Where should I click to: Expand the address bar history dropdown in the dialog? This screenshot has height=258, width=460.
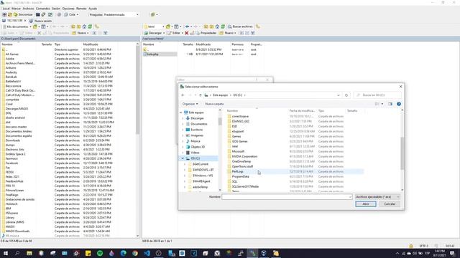click(339, 95)
